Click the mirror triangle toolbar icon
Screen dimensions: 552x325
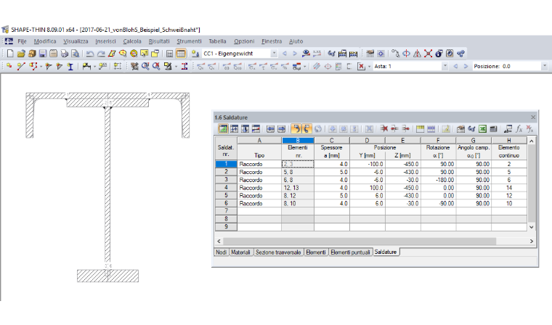pyautogui.click(x=417, y=54)
